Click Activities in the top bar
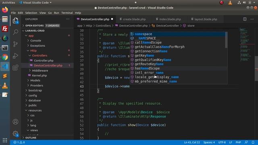258x145 pixels. 8,2
